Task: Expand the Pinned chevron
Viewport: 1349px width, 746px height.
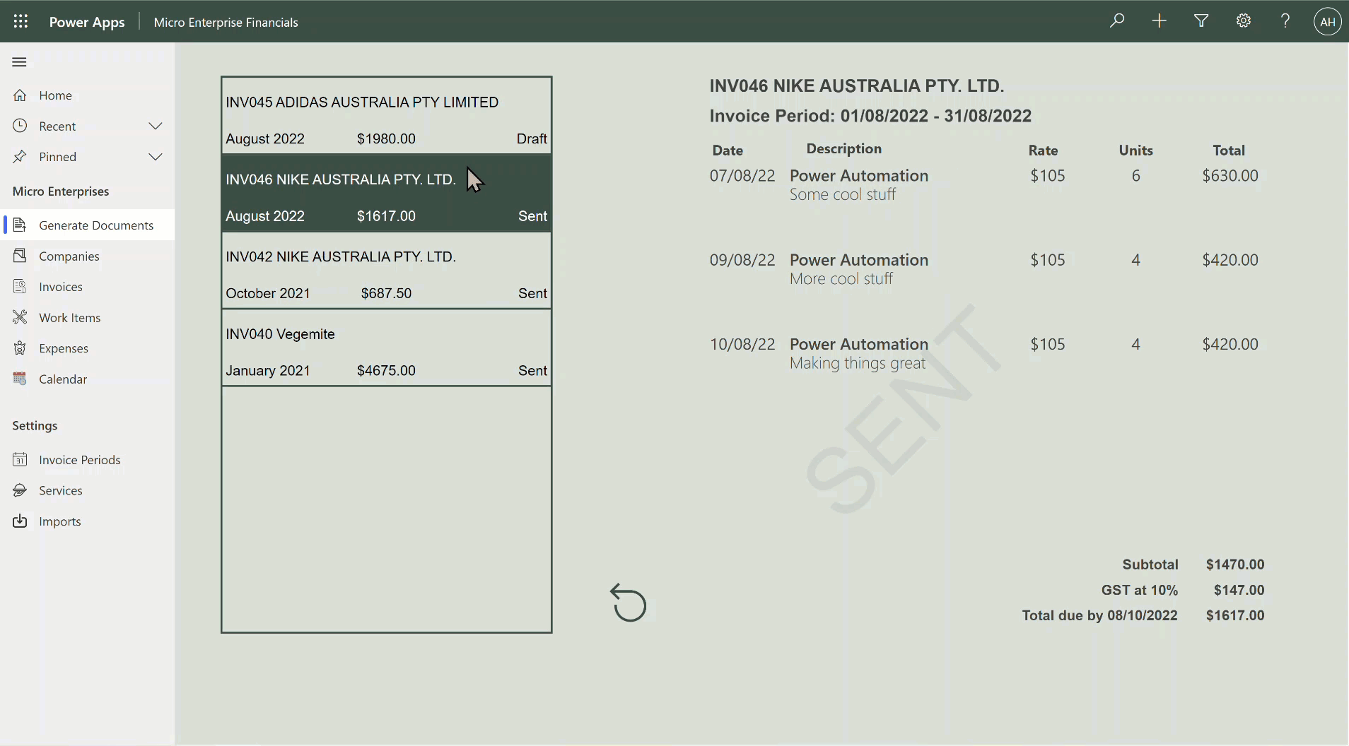Action: 156,157
